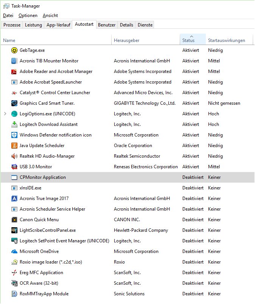Click 'Sonic Solutions' publisher cell
The height and width of the screenshot is (304, 255).
(x=129, y=294)
